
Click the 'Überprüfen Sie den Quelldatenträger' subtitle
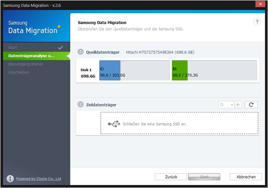131,29
